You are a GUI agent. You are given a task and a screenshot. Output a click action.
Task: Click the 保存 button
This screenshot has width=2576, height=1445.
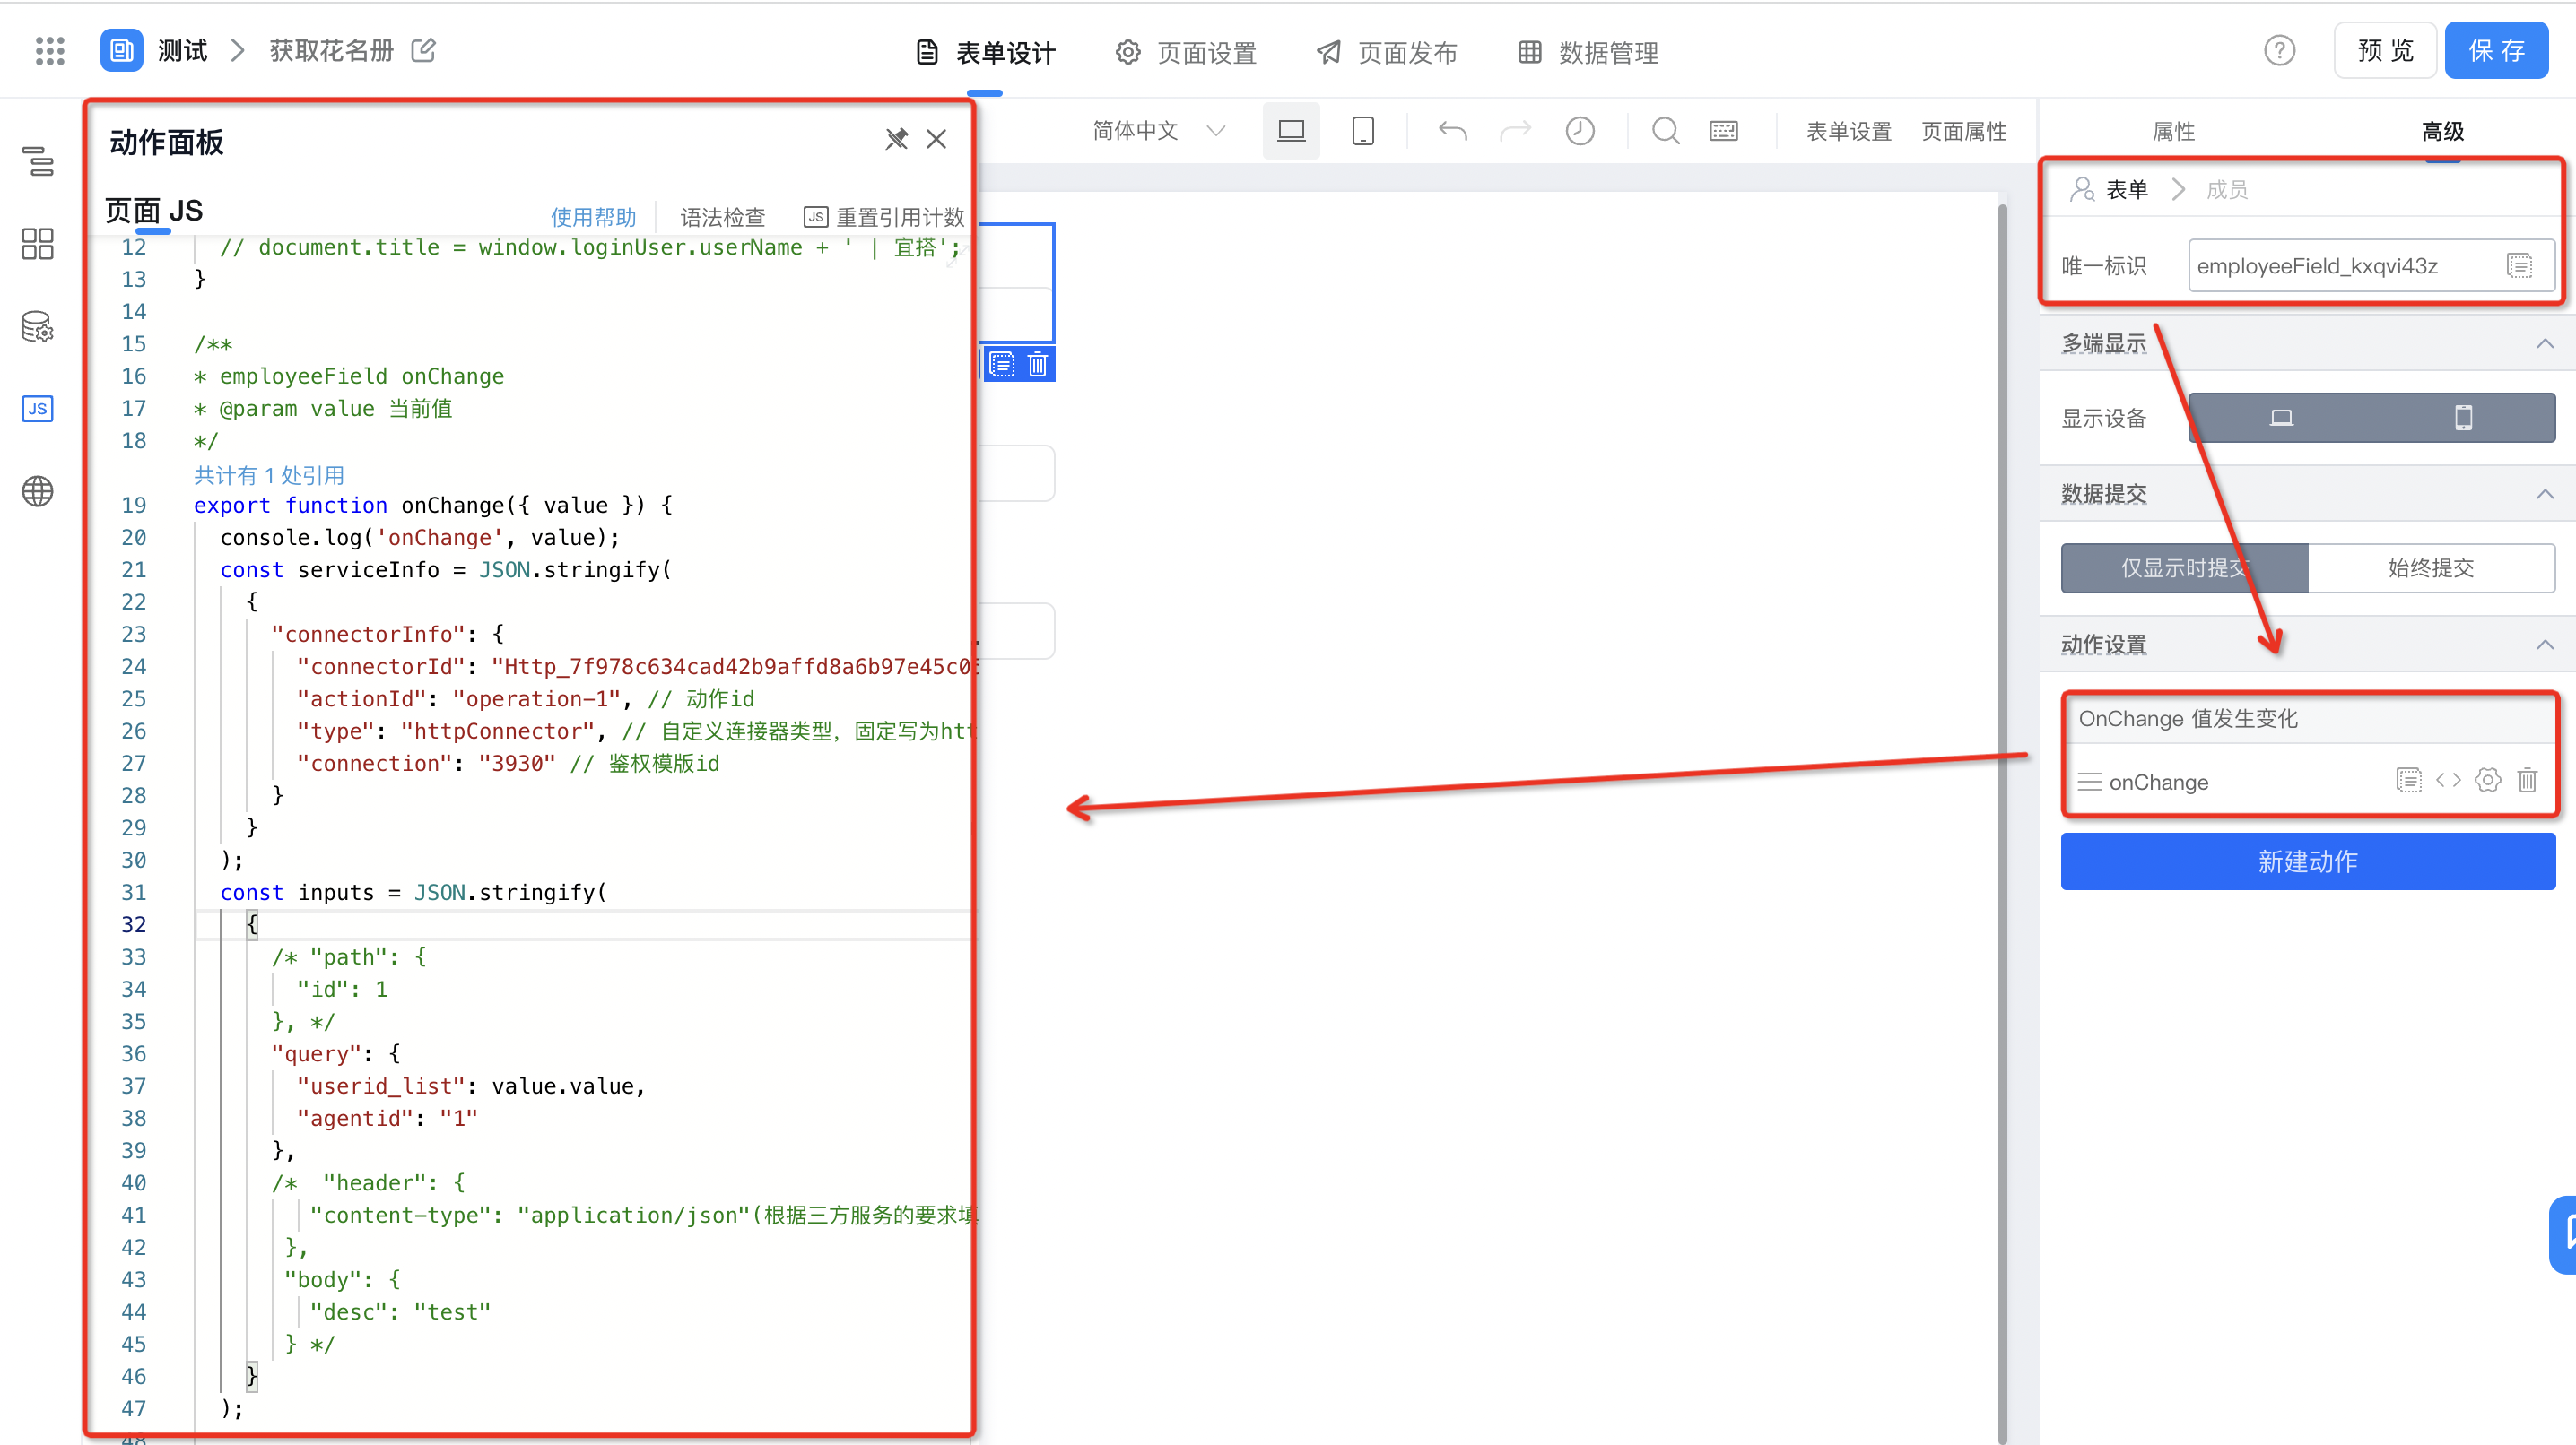[2497, 50]
